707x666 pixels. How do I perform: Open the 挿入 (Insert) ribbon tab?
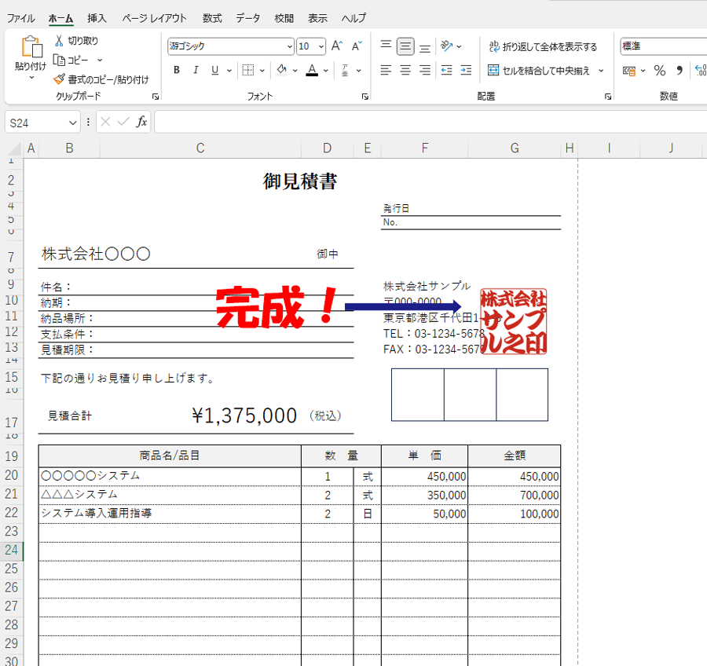[x=97, y=18]
